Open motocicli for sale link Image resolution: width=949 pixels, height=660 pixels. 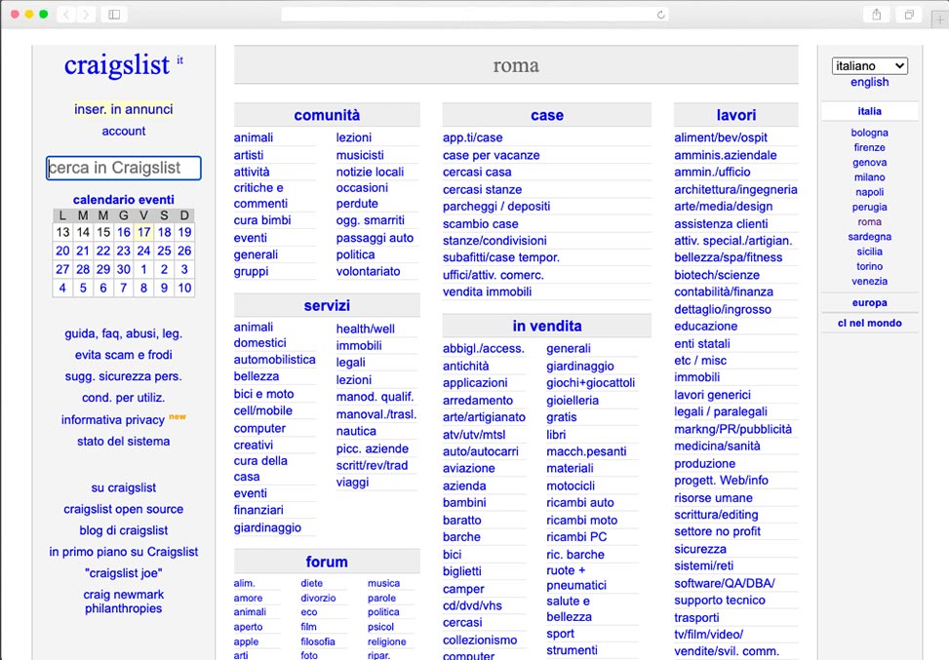(571, 485)
